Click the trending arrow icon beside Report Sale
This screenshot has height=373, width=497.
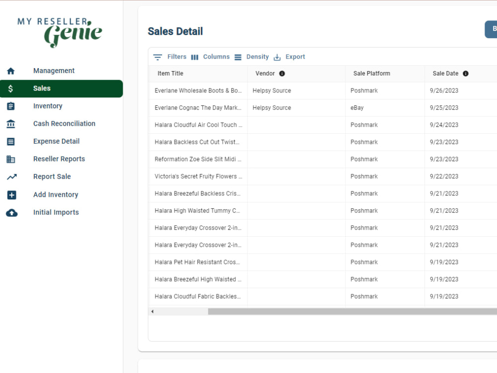[12, 177]
